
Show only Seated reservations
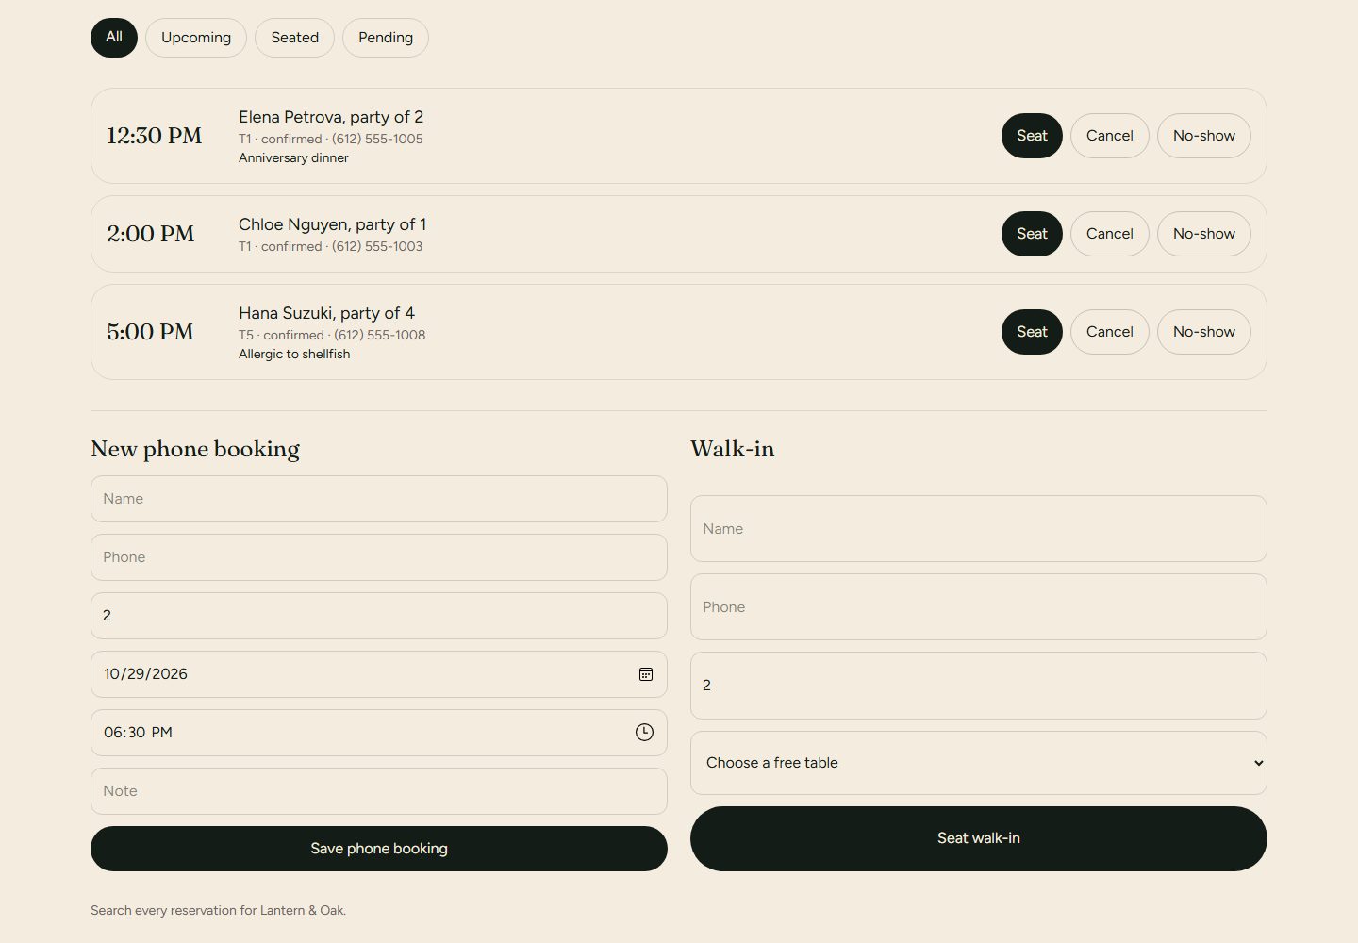(x=295, y=38)
